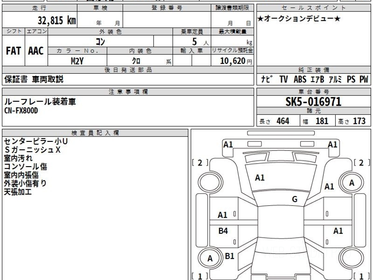
Task: Select the 後日発送部品 header
Action: 128,70
